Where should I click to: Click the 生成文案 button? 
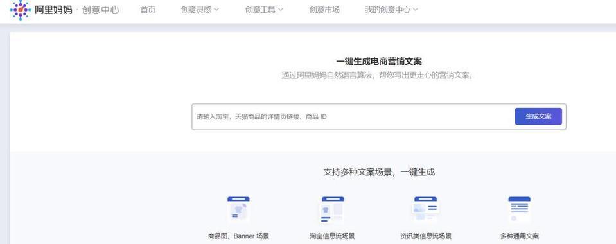point(538,116)
